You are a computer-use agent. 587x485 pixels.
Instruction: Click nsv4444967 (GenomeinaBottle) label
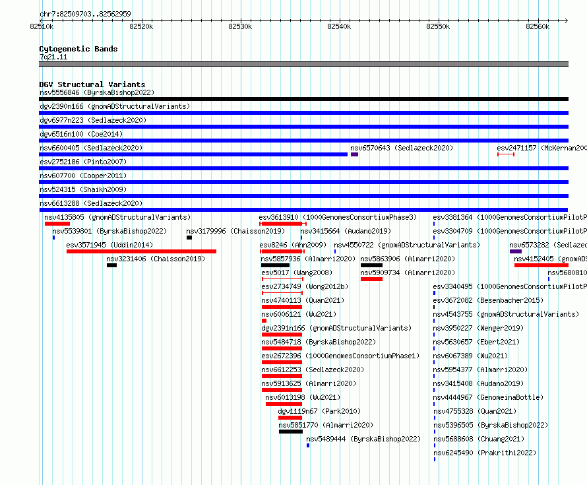pos(488,397)
